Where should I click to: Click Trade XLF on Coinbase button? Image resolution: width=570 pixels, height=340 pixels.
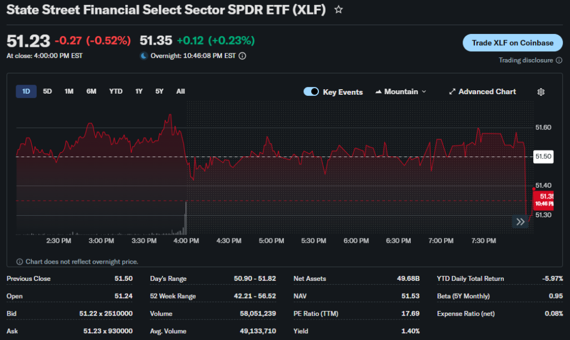tap(513, 43)
